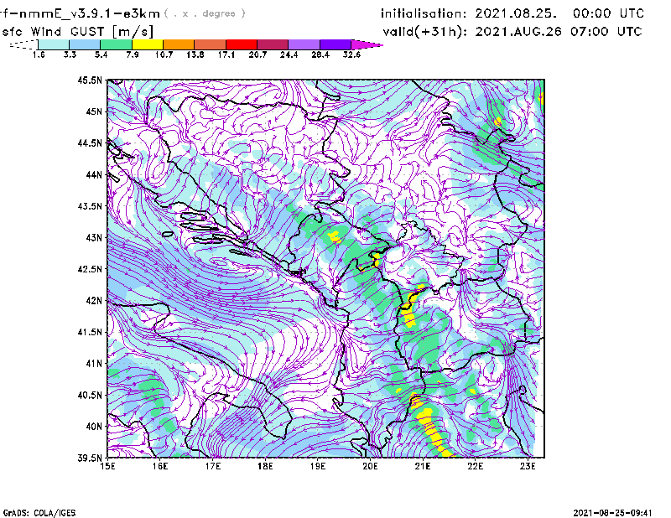Click legend value '5.4'
Image resolution: width=671 pixels, height=518 pixels.
[x=101, y=54]
